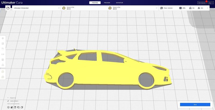Click the build plate adhesion icon
This screenshot has height=110, width=215.
(199, 8)
